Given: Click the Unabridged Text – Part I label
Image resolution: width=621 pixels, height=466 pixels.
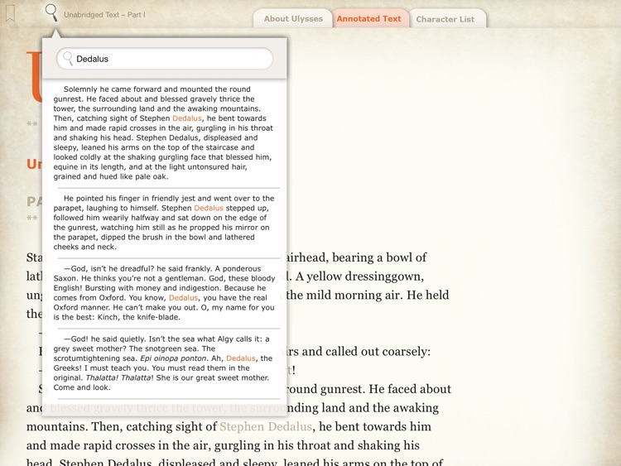Looking at the screenshot, I should (104, 15).
